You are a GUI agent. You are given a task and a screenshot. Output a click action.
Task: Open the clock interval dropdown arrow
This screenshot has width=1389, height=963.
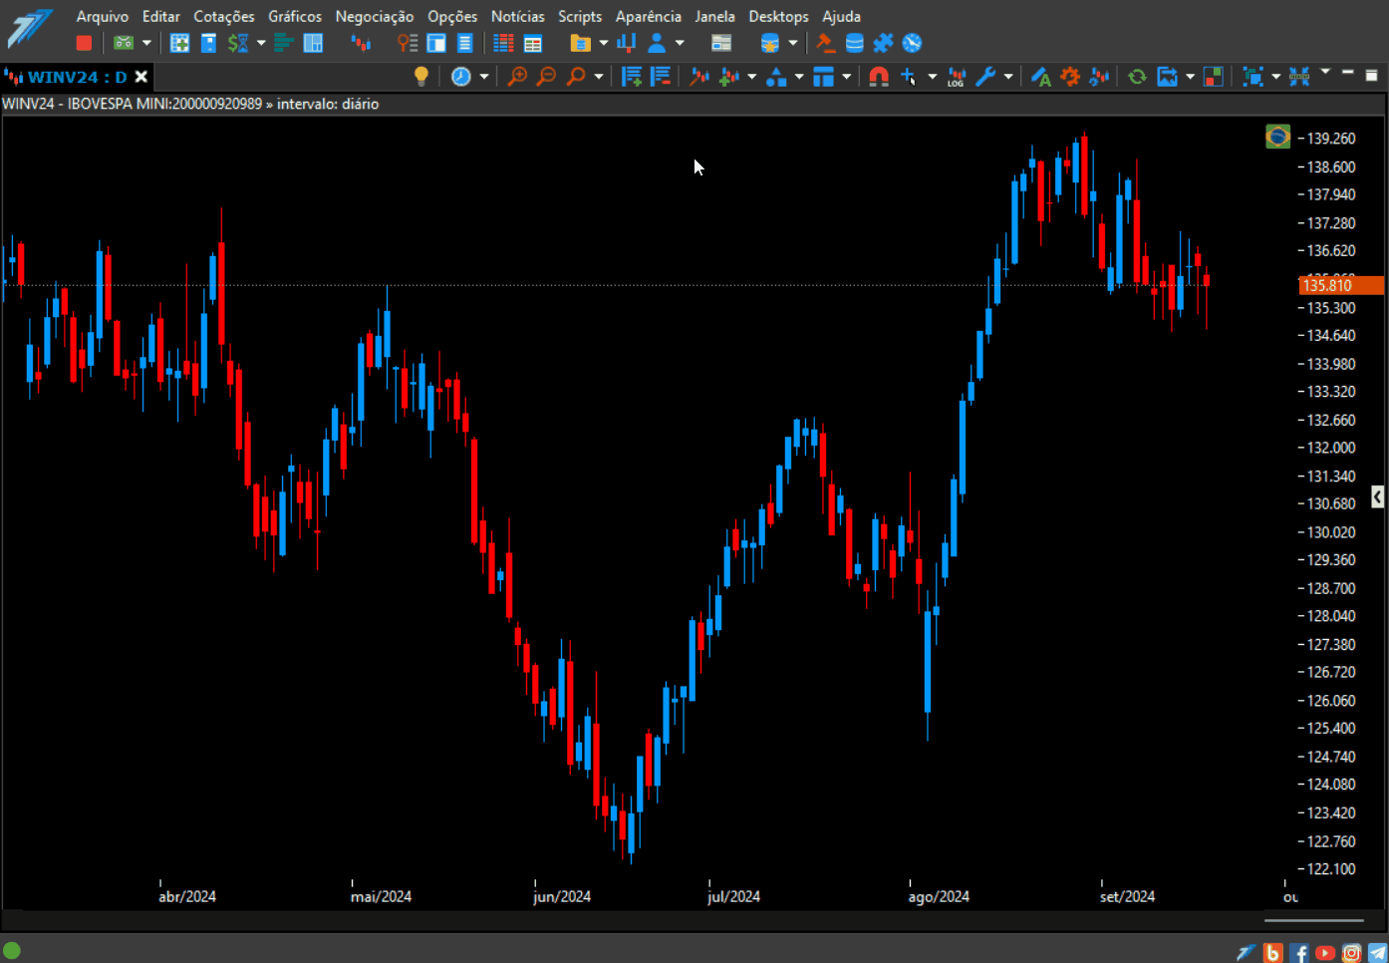[484, 77]
